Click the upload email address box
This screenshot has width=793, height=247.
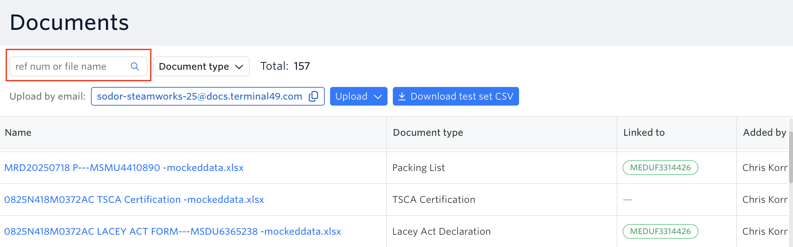coord(199,96)
